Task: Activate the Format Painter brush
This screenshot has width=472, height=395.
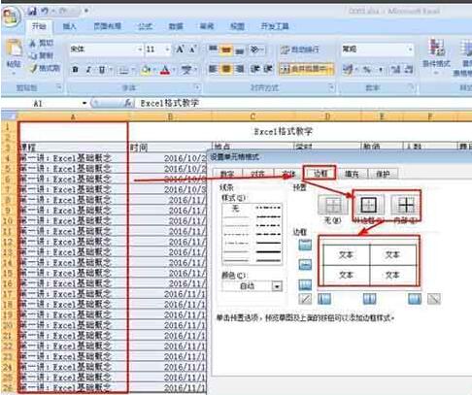Action: (45, 68)
